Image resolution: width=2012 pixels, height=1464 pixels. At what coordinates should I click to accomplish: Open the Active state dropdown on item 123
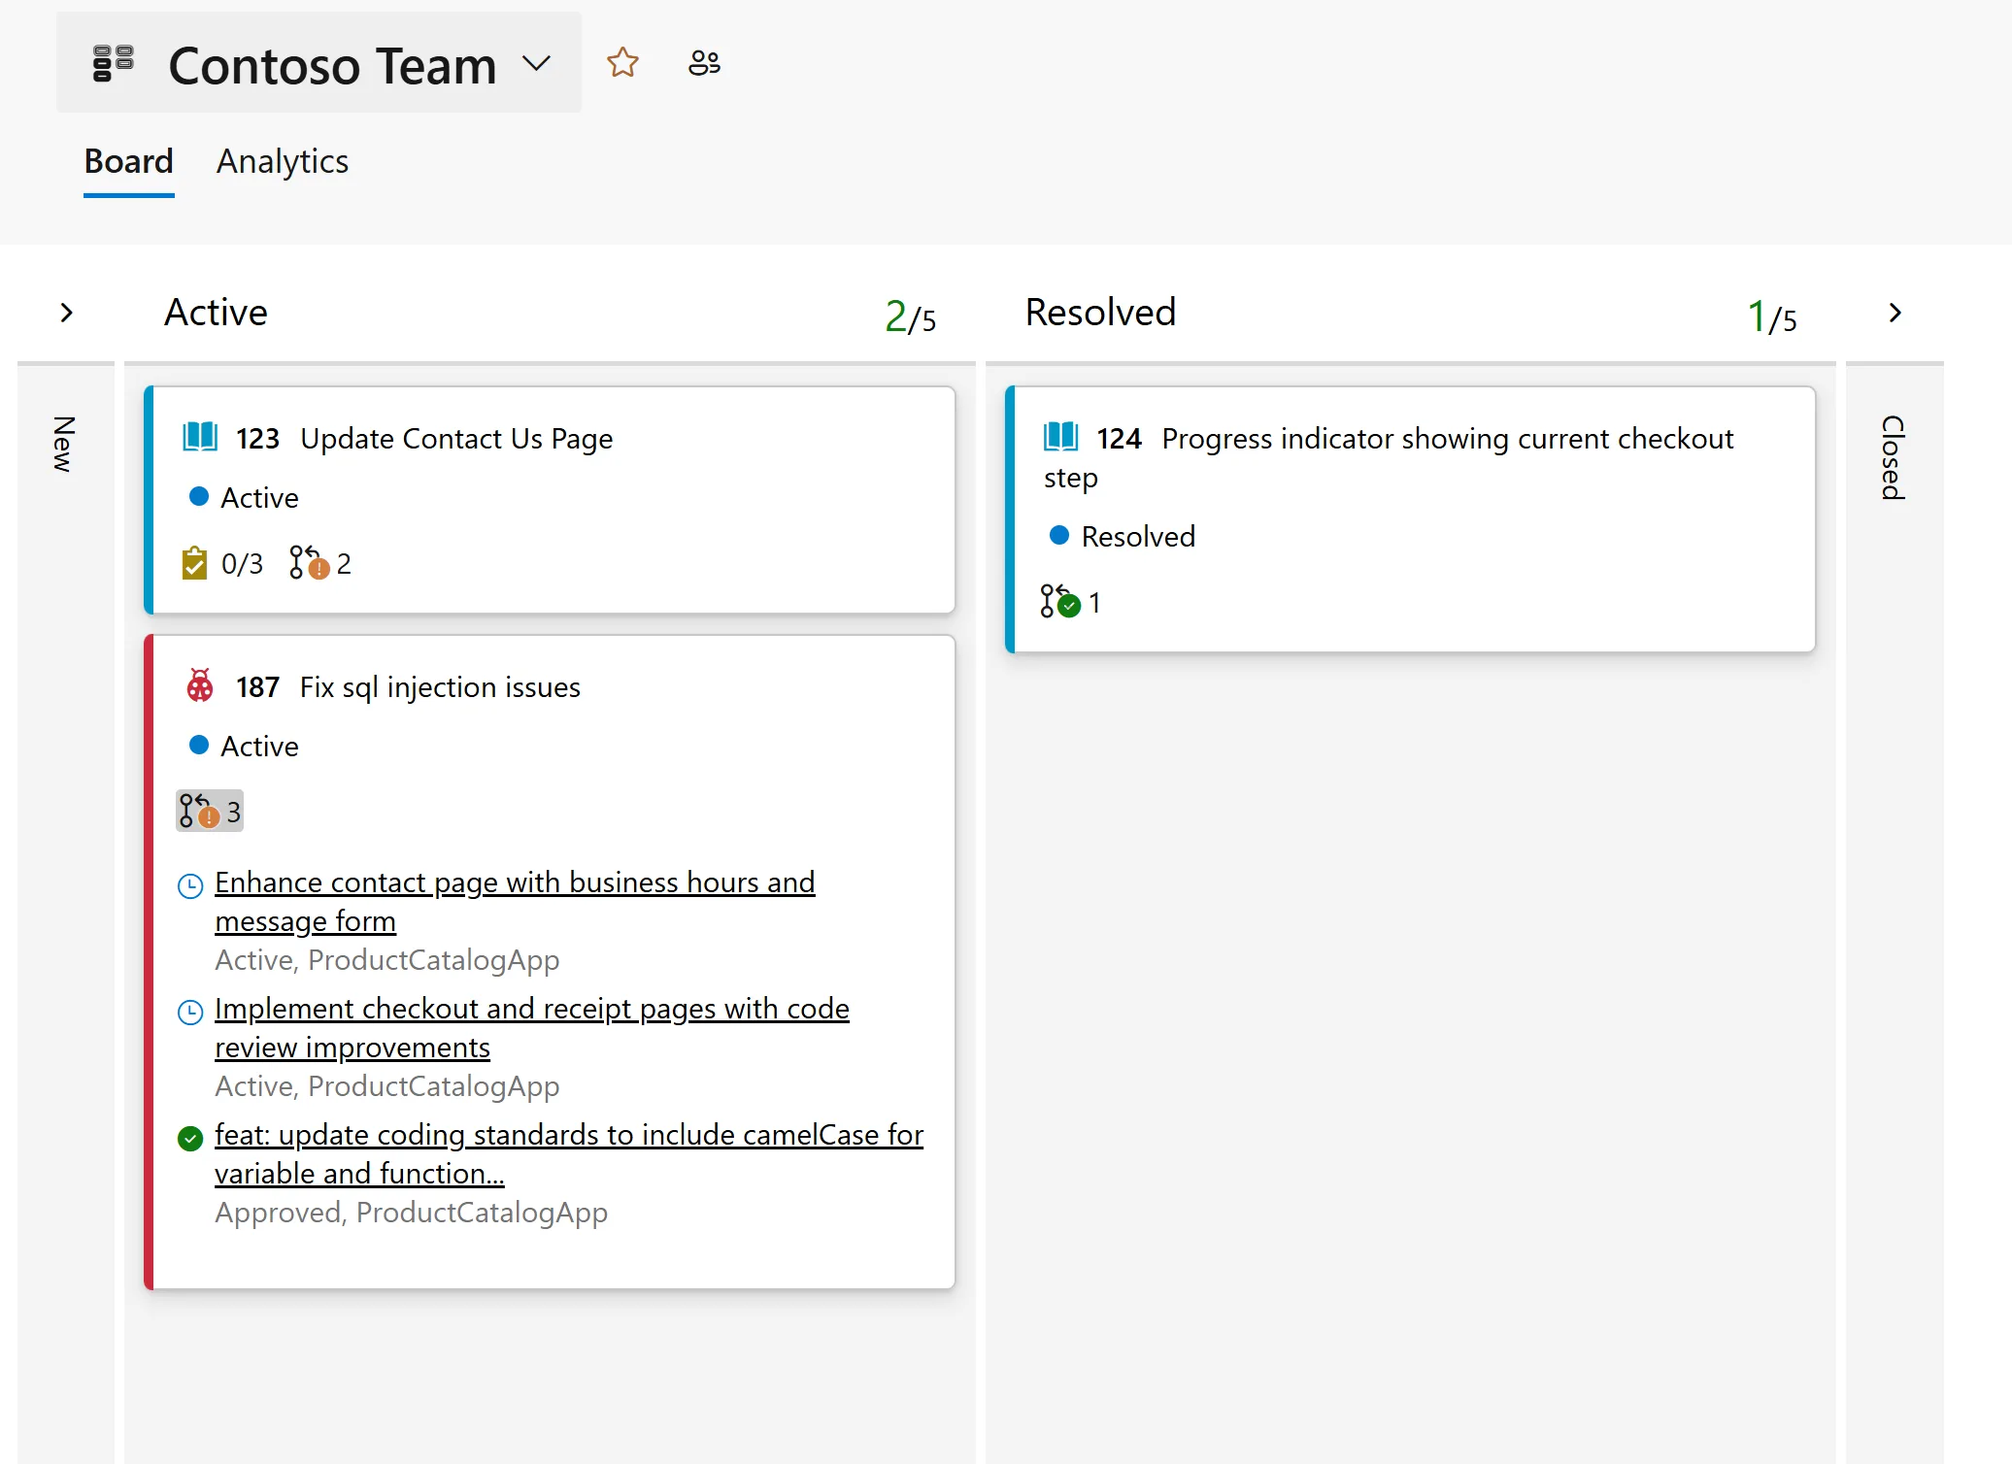pyautogui.click(x=244, y=497)
